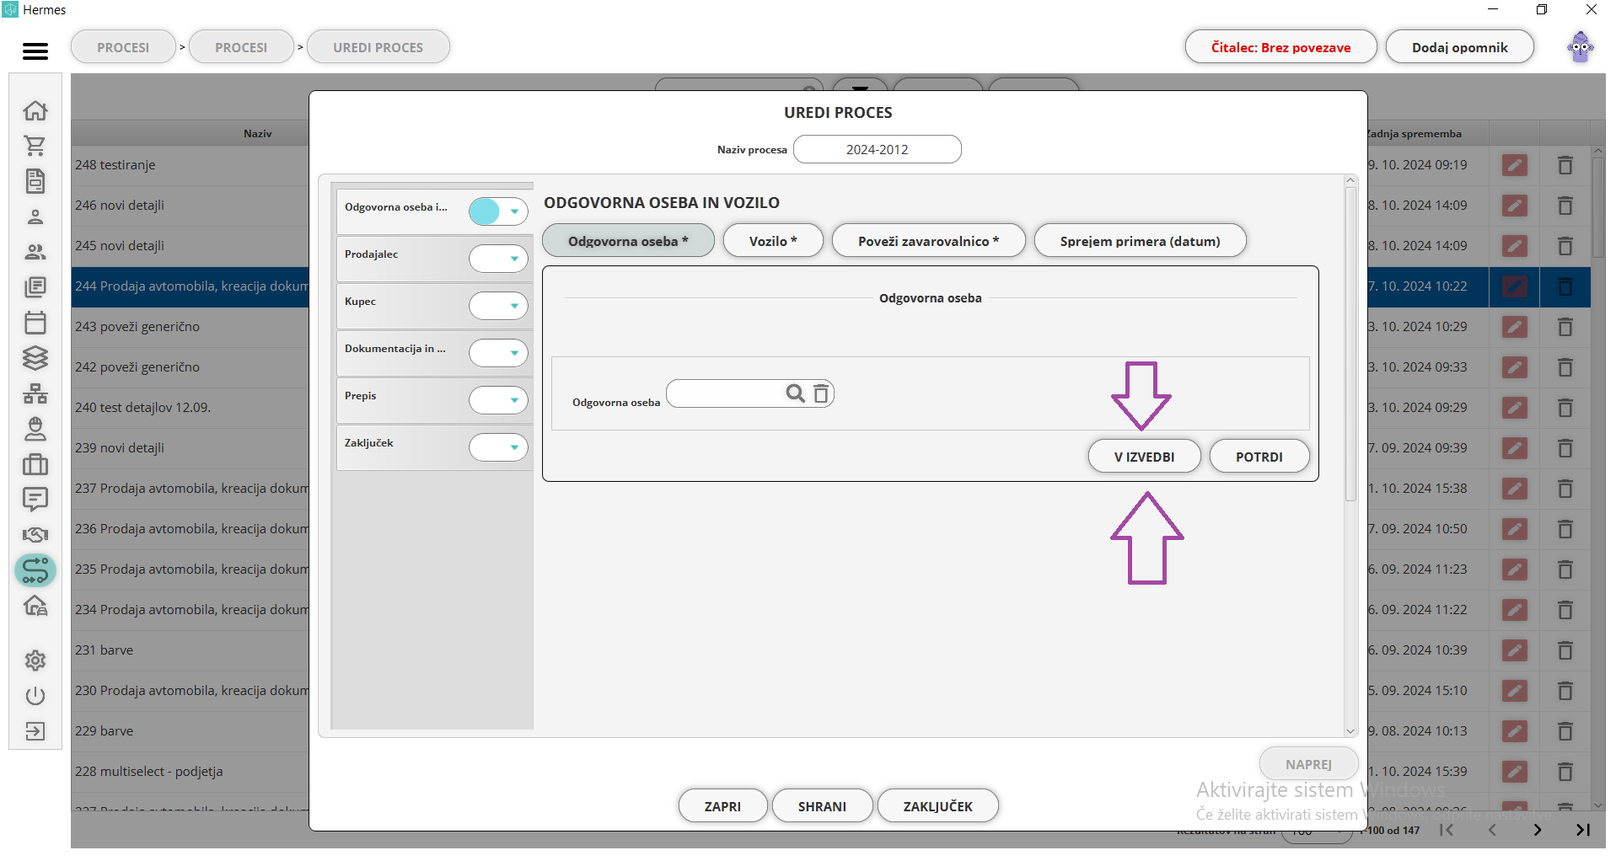Open the calendar sidebar icon
This screenshot has height=861, width=1616.
pos(35,323)
